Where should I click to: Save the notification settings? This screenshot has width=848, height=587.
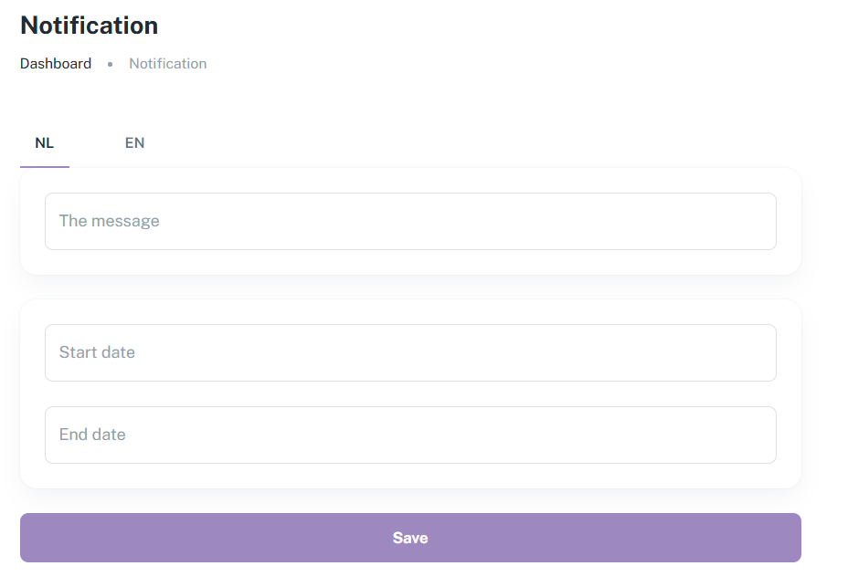410,538
